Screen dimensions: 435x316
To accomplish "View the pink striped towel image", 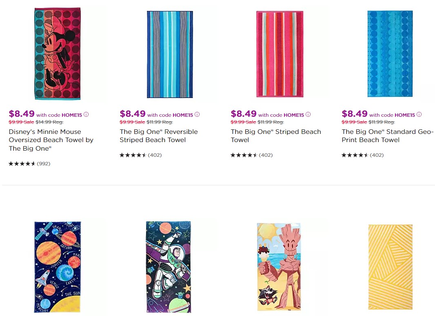I will [280, 54].
